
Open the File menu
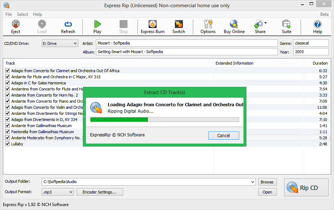click(x=9, y=14)
